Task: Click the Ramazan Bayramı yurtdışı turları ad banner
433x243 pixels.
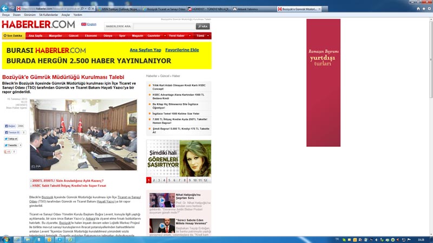Action: pos(323,83)
